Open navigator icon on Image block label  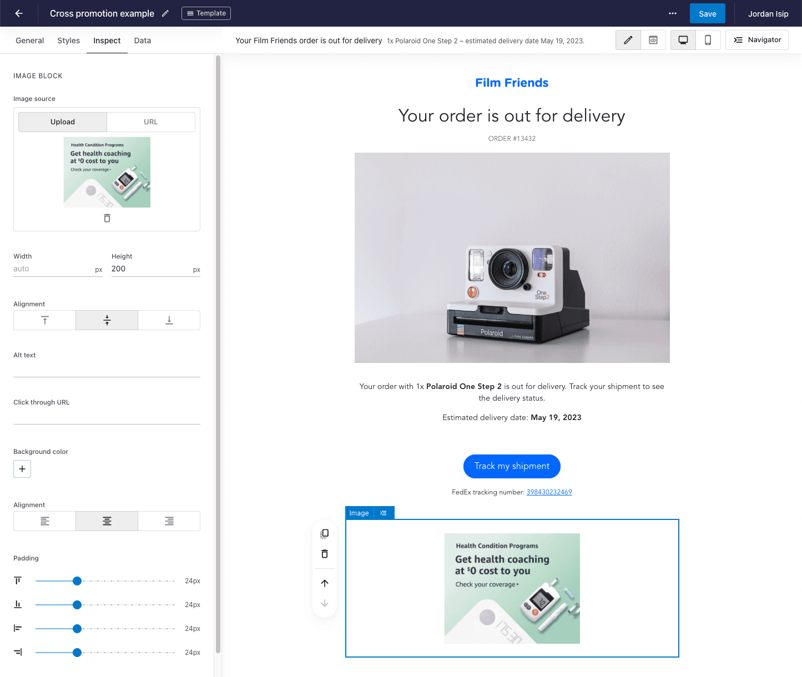click(x=384, y=513)
